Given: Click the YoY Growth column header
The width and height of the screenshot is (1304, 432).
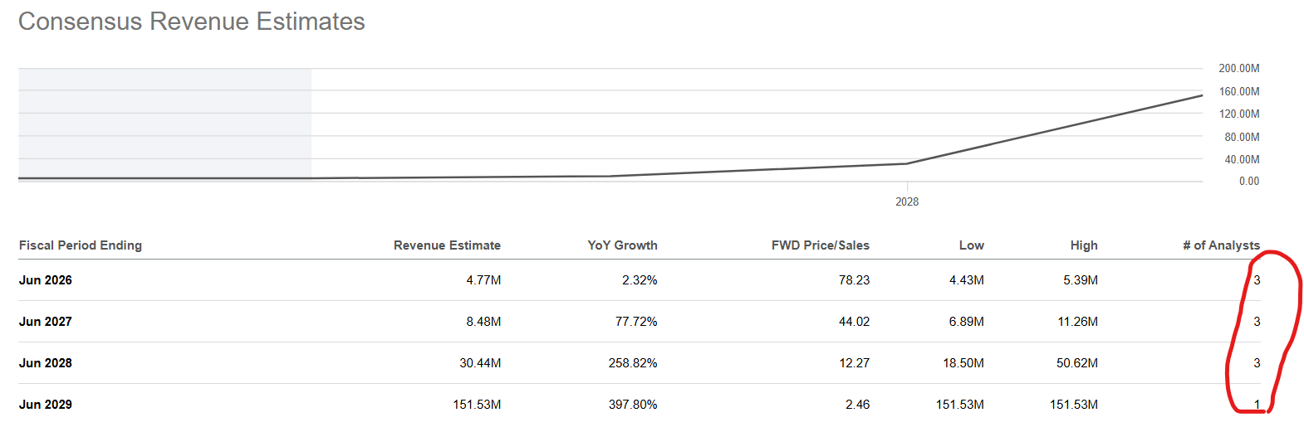Looking at the screenshot, I should coord(622,245).
